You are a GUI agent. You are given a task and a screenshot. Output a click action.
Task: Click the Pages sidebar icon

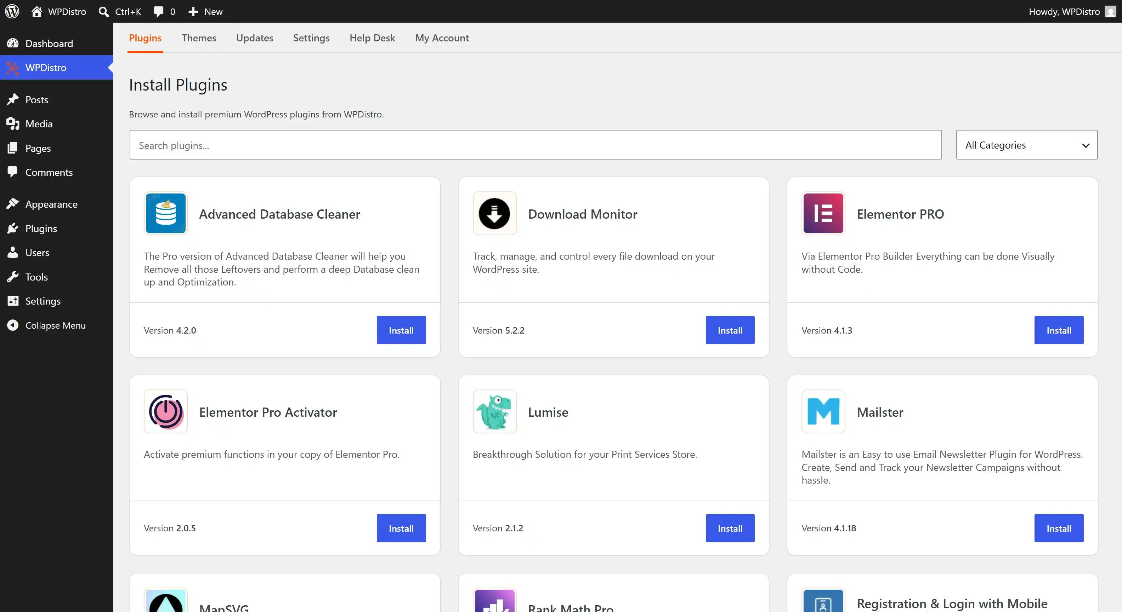pyautogui.click(x=13, y=148)
